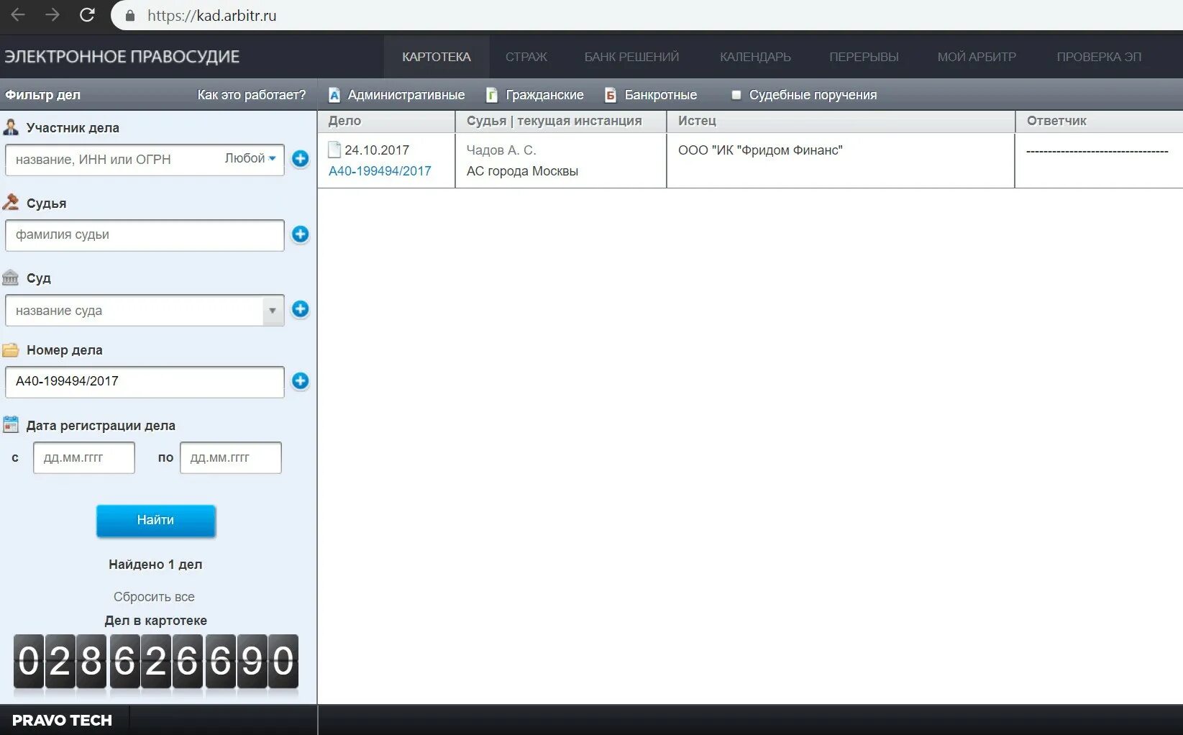Screen dimensions: 1183x735
Task: Click the Найти search button
Action: point(156,521)
